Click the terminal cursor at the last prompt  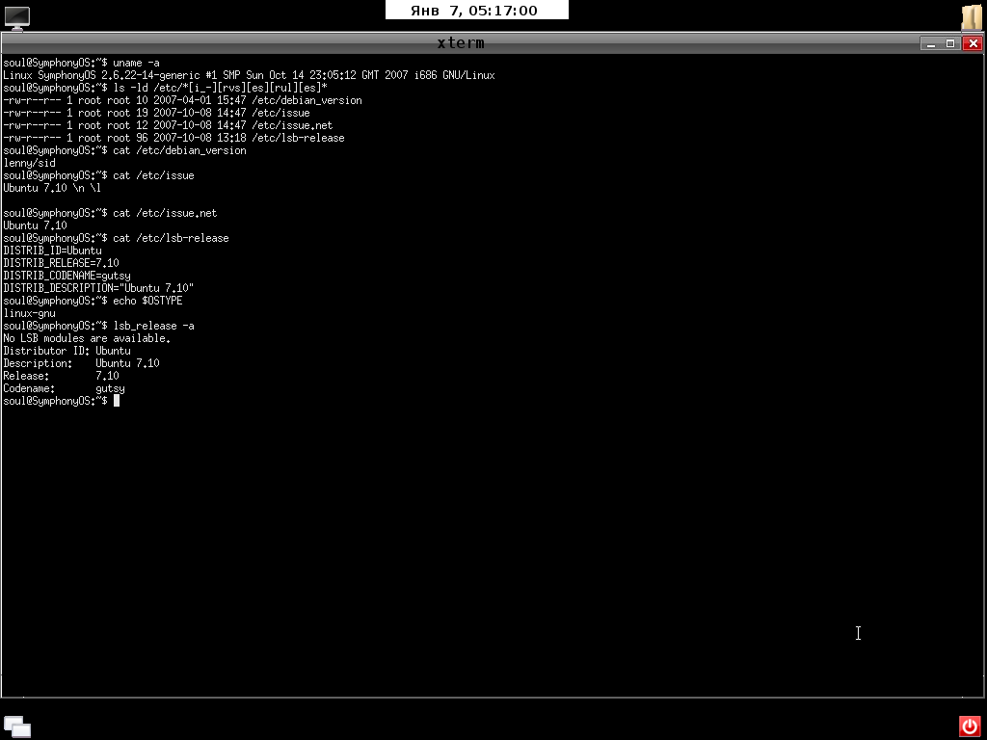(x=117, y=401)
